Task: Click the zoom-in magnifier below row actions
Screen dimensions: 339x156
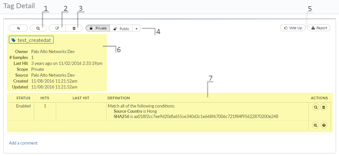Action: [x=316, y=125]
